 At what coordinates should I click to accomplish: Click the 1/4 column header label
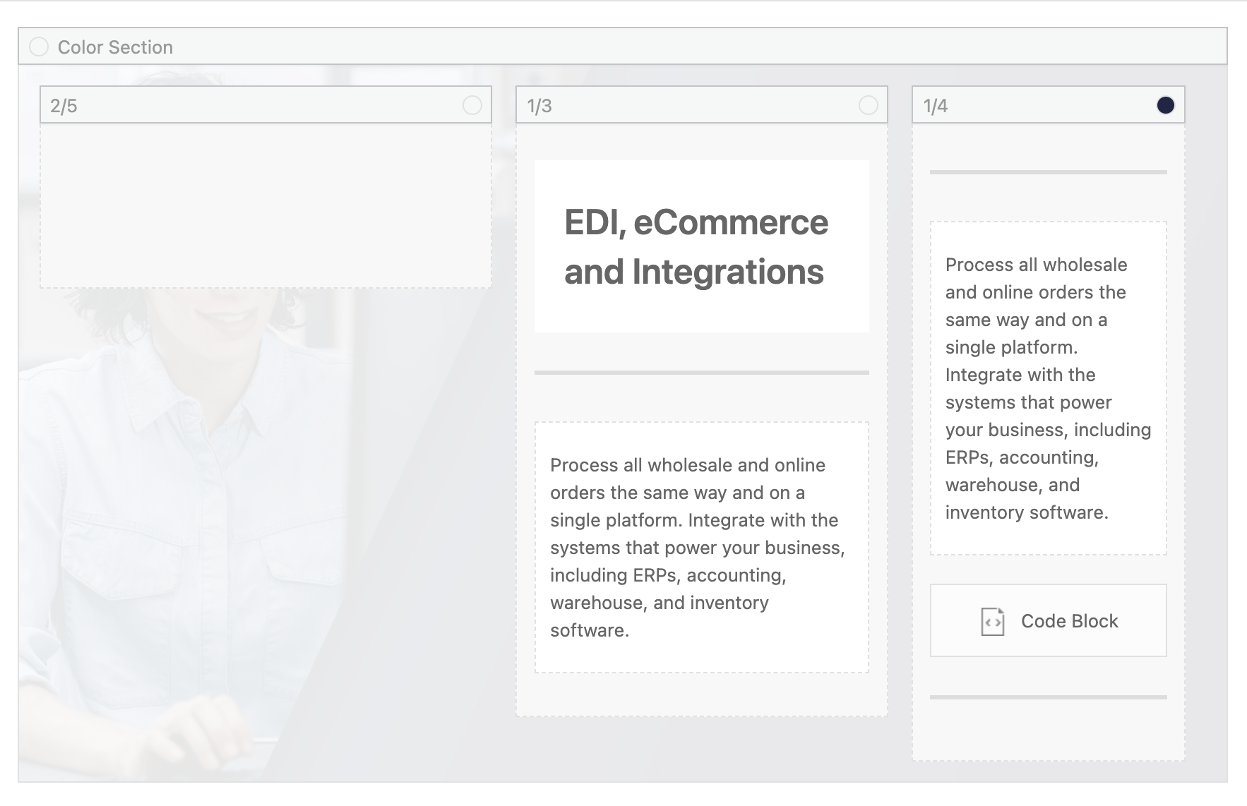[x=936, y=106]
